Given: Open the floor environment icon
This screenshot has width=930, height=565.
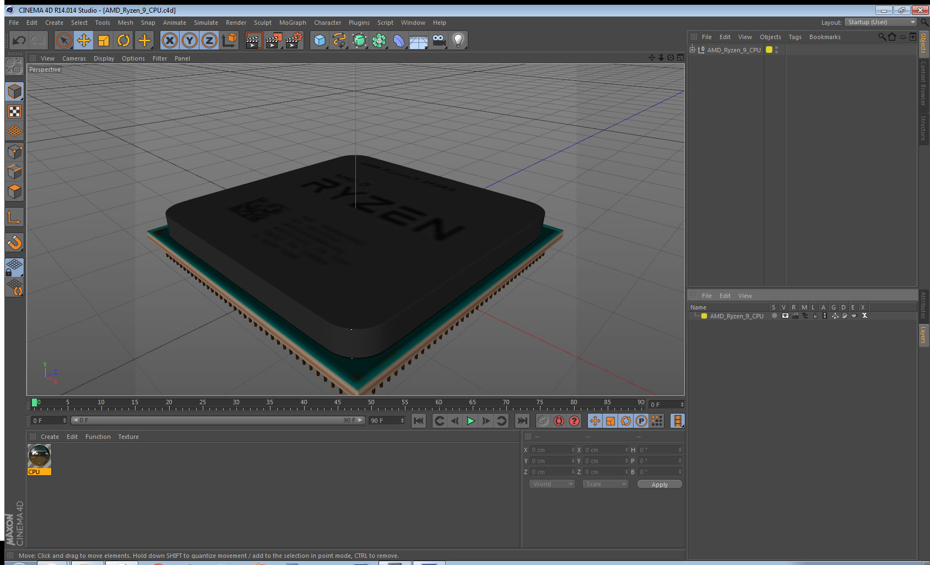Looking at the screenshot, I should [x=419, y=41].
